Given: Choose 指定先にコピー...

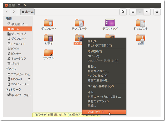Looking at the screenshot, I should click(x=104, y=71).
